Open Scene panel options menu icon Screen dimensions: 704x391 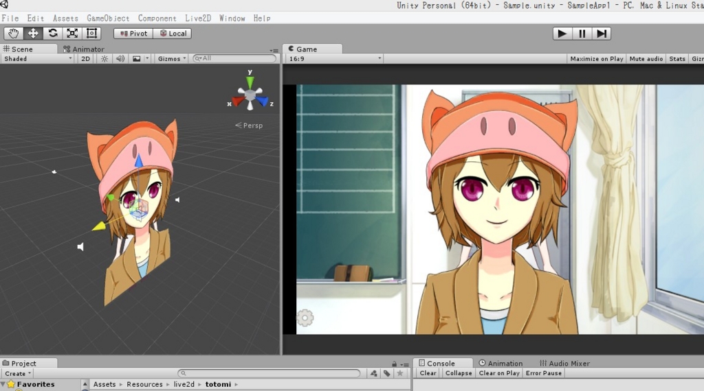(274, 51)
